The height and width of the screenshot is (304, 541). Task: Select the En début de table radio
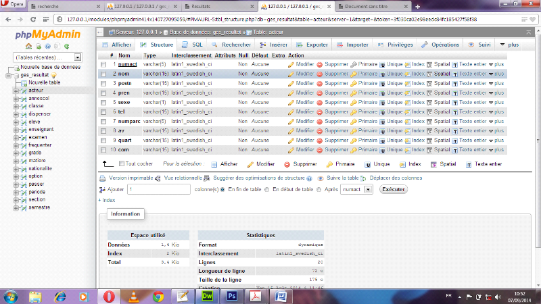point(266,190)
